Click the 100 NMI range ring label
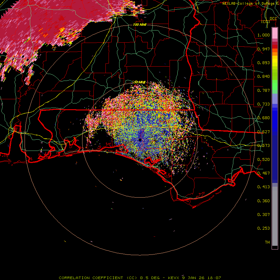This screenshot has width=280, height=280. click(x=140, y=25)
